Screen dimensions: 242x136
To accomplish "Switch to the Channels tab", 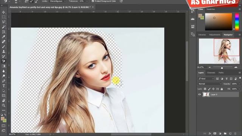I will [x=211, y=73].
